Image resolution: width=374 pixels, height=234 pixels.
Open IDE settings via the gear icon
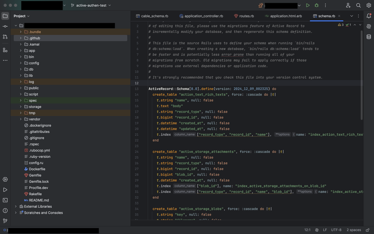tap(369, 5)
